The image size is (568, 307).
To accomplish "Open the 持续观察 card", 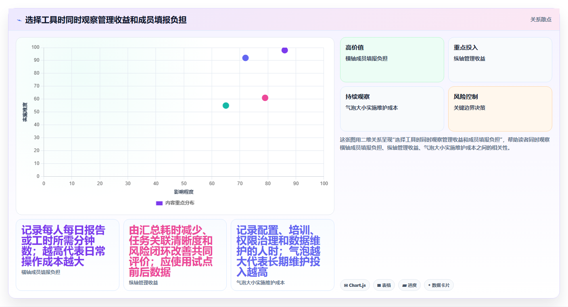I will click(392, 109).
